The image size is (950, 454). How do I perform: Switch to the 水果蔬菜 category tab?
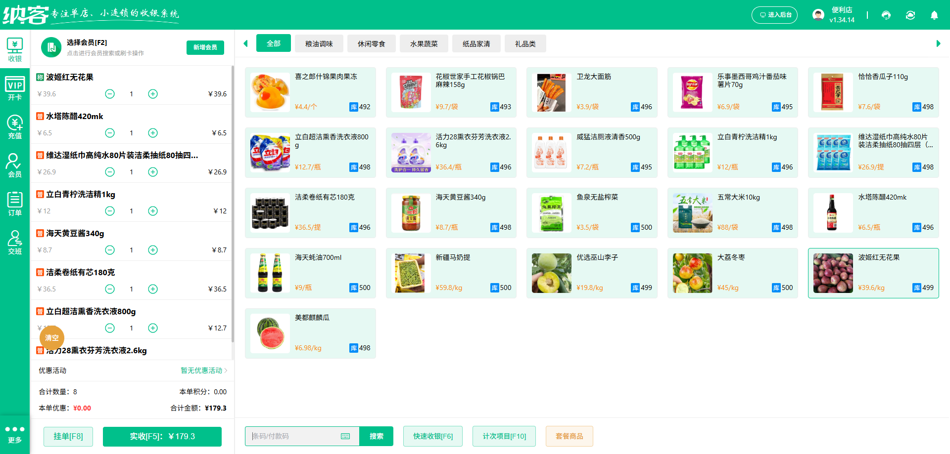424,43
